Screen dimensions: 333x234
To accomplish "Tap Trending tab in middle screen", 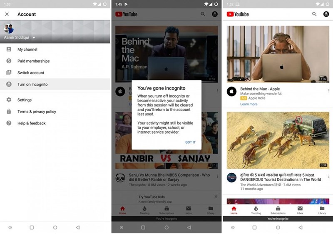I will click(x=144, y=210).
